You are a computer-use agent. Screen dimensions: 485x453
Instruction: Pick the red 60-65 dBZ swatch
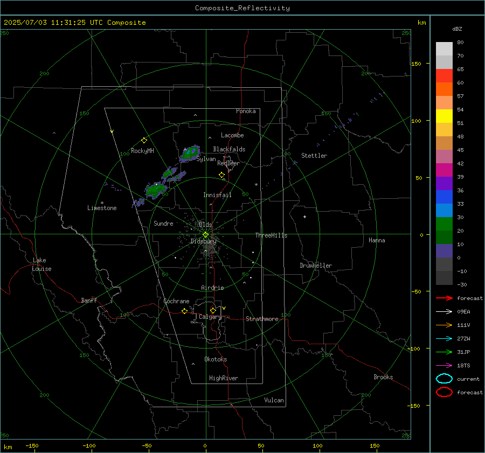click(x=444, y=76)
